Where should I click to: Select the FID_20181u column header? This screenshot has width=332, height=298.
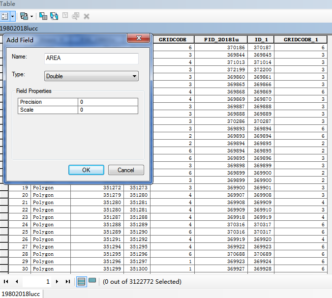221,39
